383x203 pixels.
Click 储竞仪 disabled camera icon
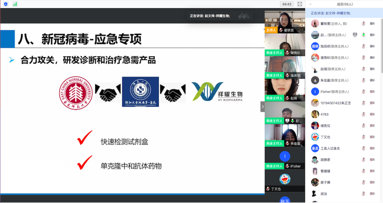372,126
